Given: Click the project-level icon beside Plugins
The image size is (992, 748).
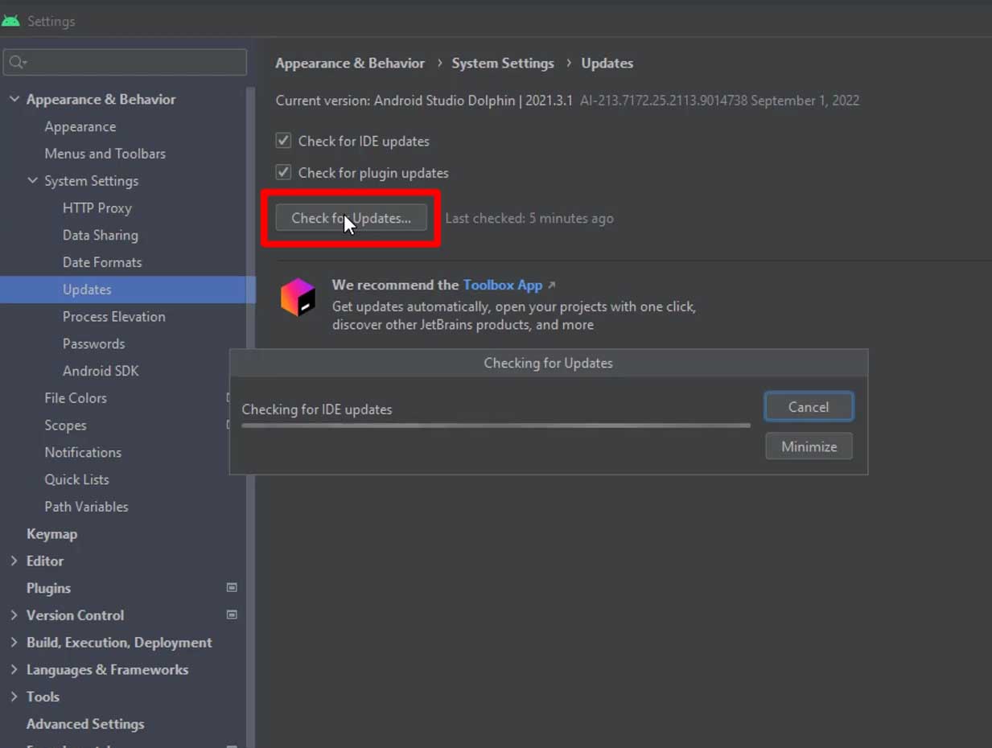Looking at the screenshot, I should click(232, 588).
